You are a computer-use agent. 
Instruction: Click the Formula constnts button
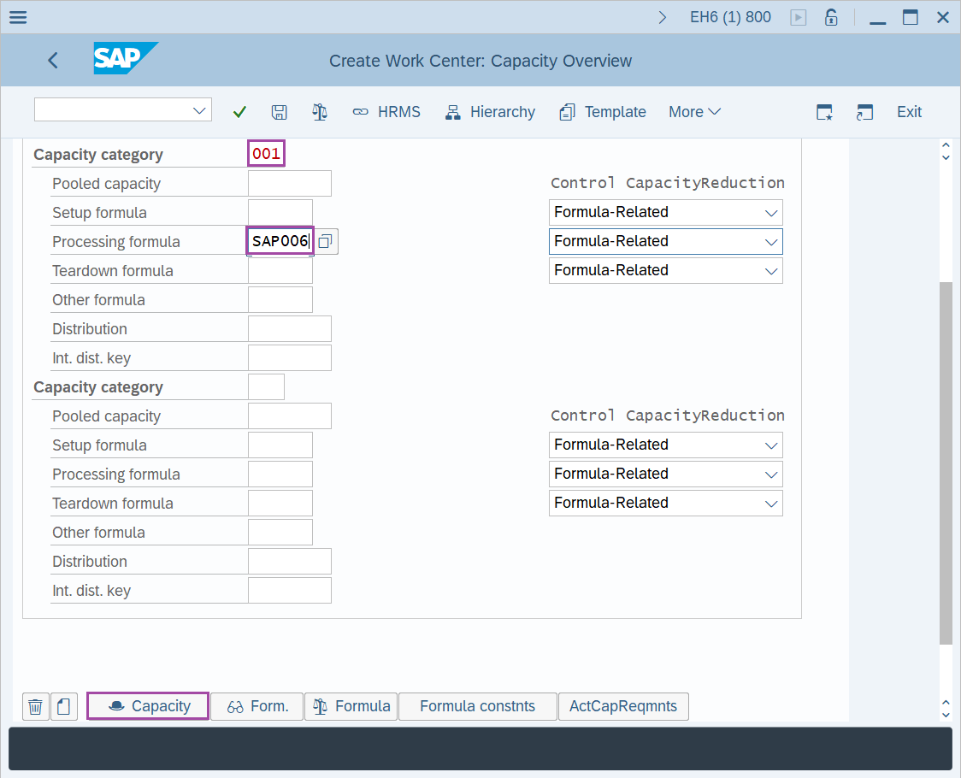[x=477, y=706]
